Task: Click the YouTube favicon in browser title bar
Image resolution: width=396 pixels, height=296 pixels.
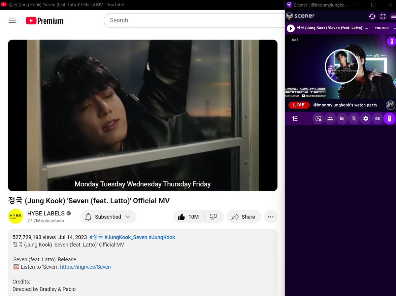Action: tap(3, 5)
